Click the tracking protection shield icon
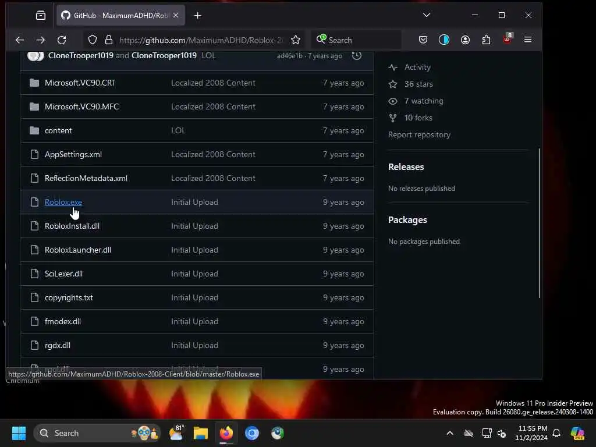The image size is (596, 447). tap(93, 40)
